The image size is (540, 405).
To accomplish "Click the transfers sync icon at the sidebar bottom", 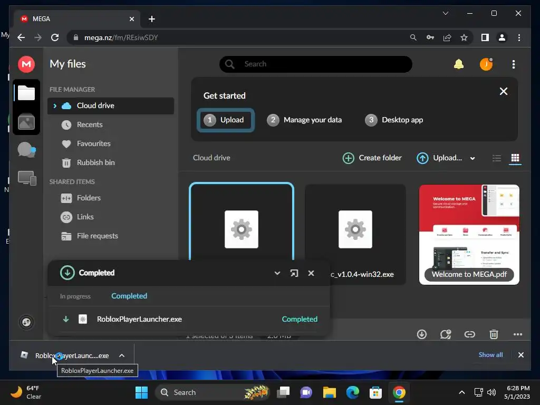I will click(x=26, y=322).
